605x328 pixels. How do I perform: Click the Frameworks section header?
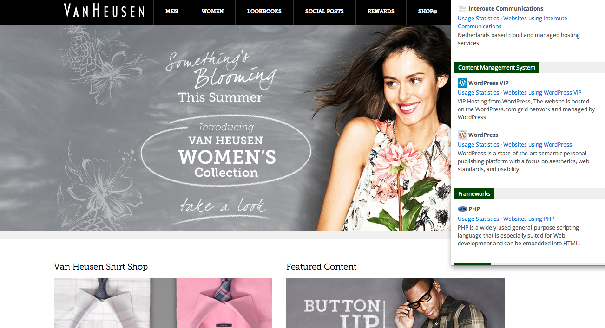tap(474, 193)
